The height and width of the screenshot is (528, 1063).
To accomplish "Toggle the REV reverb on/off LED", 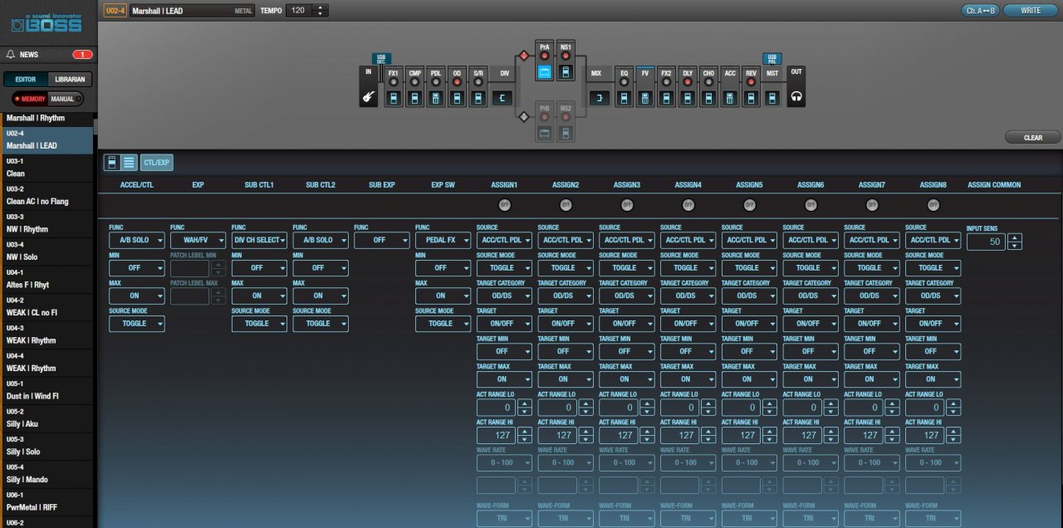I will [751, 83].
